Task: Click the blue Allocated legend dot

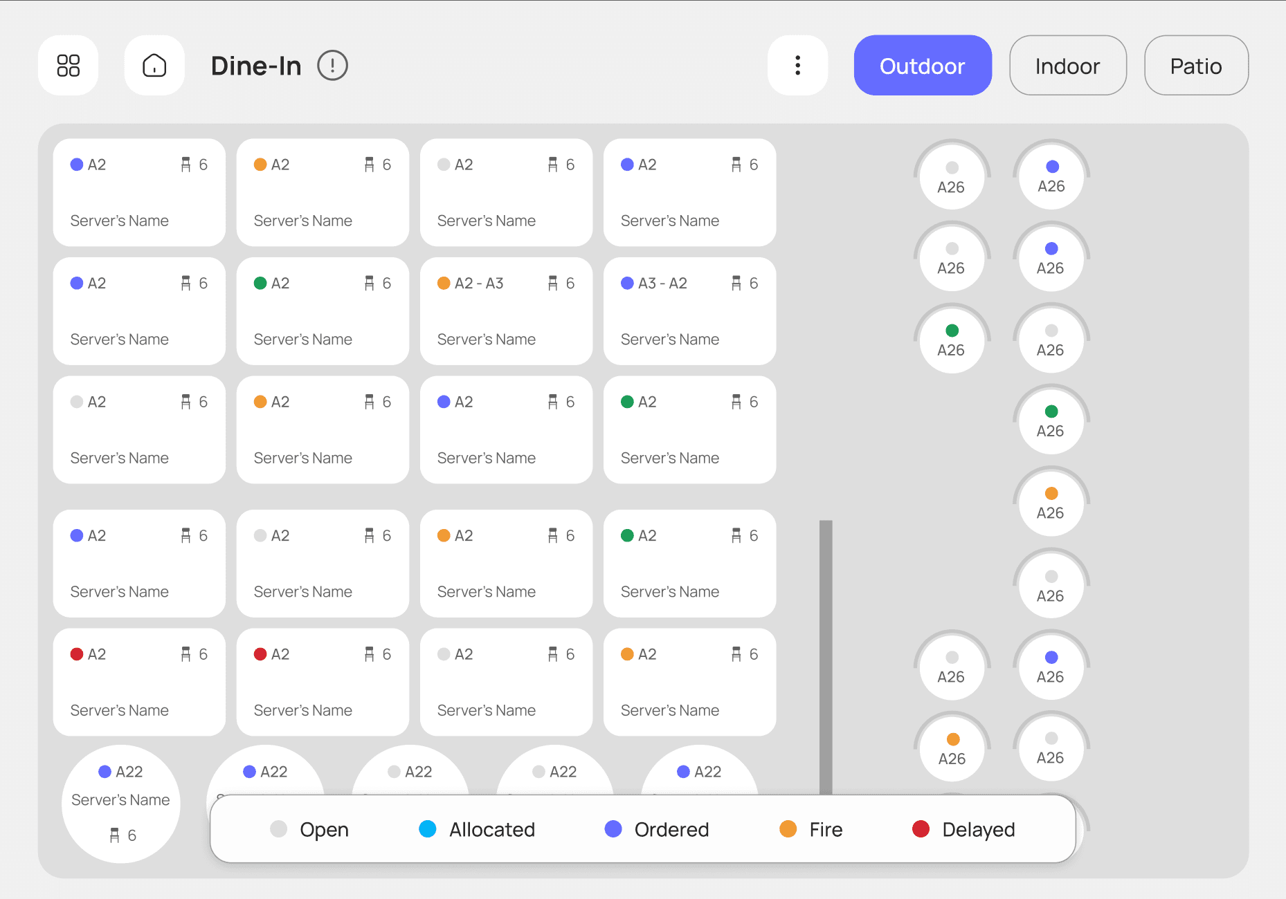Action: pos(428,829)
